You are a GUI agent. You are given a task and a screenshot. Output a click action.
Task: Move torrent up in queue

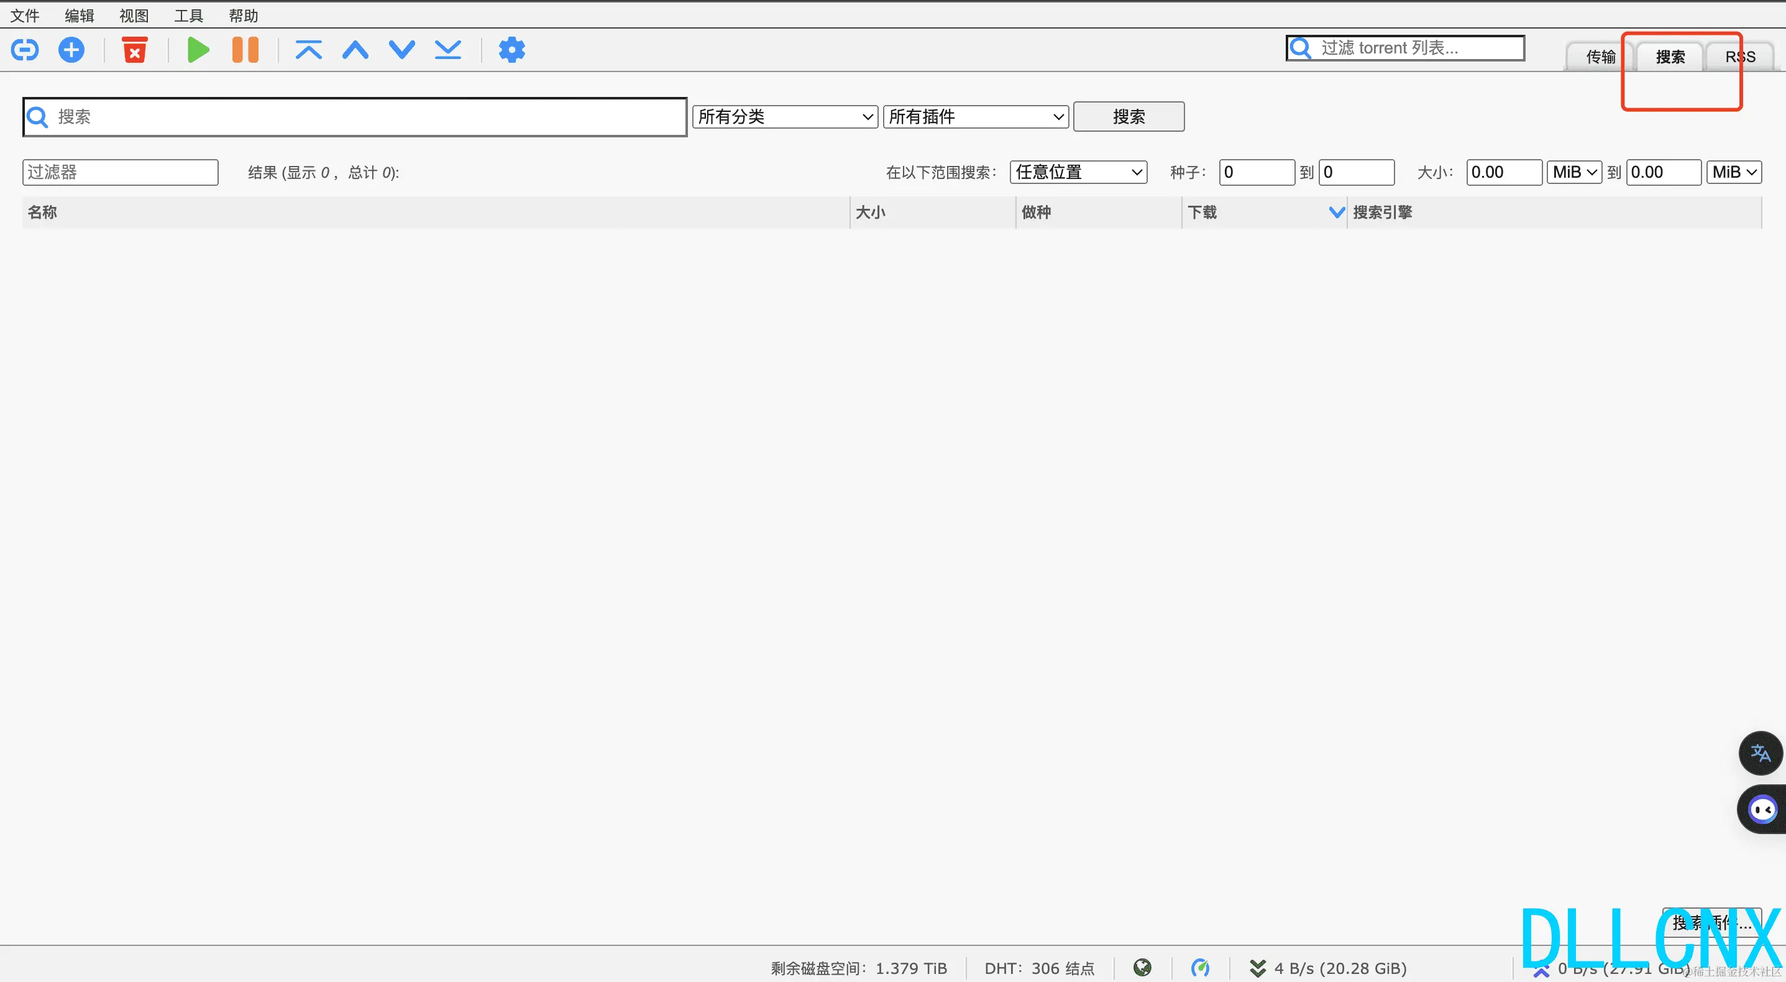tap(355, 50)
